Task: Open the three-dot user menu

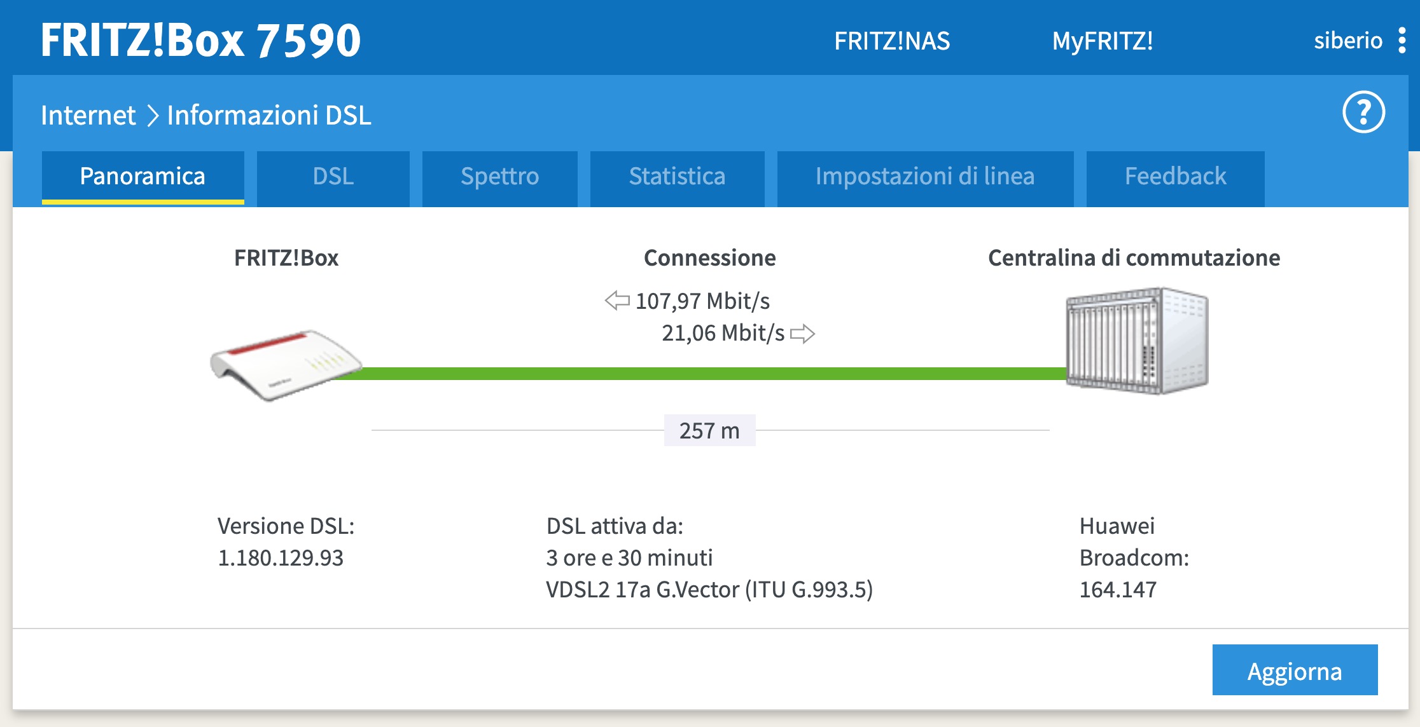Action: click(1402, 41)
